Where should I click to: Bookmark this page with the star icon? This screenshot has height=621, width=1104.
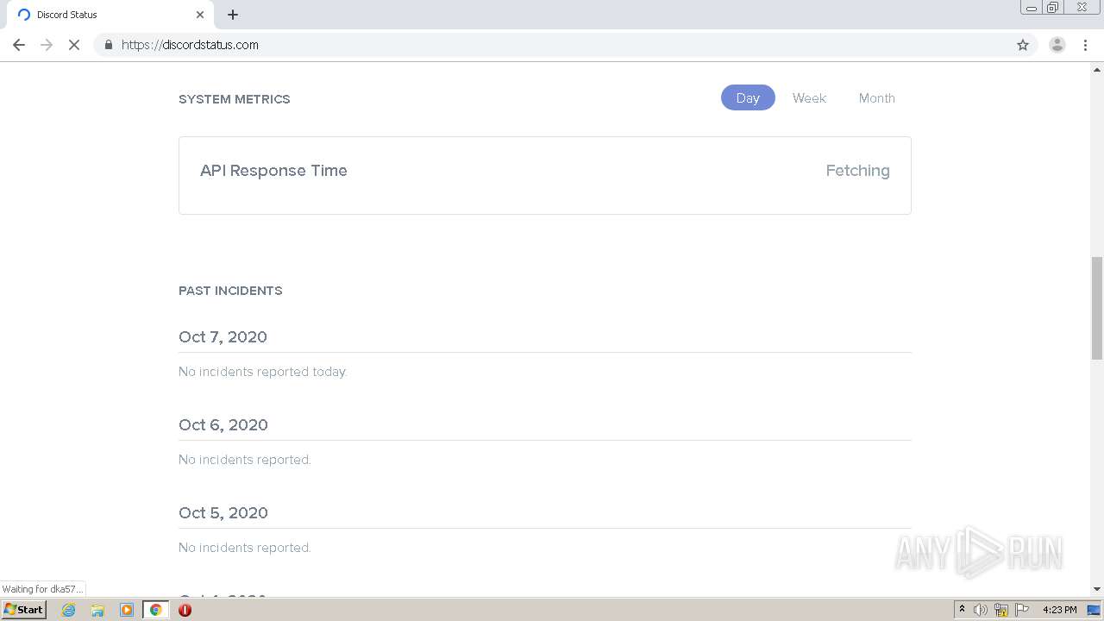[1023, 45]
